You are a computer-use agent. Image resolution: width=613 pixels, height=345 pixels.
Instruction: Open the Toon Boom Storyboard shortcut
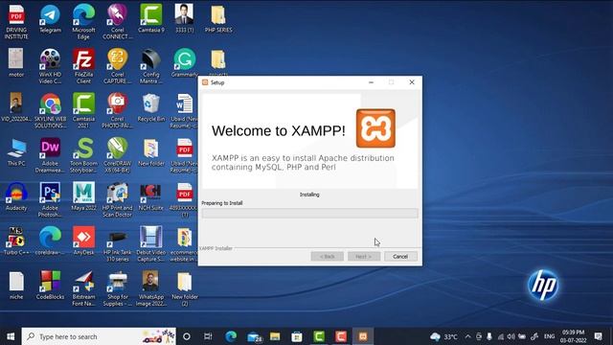click(x=83, y=155)
